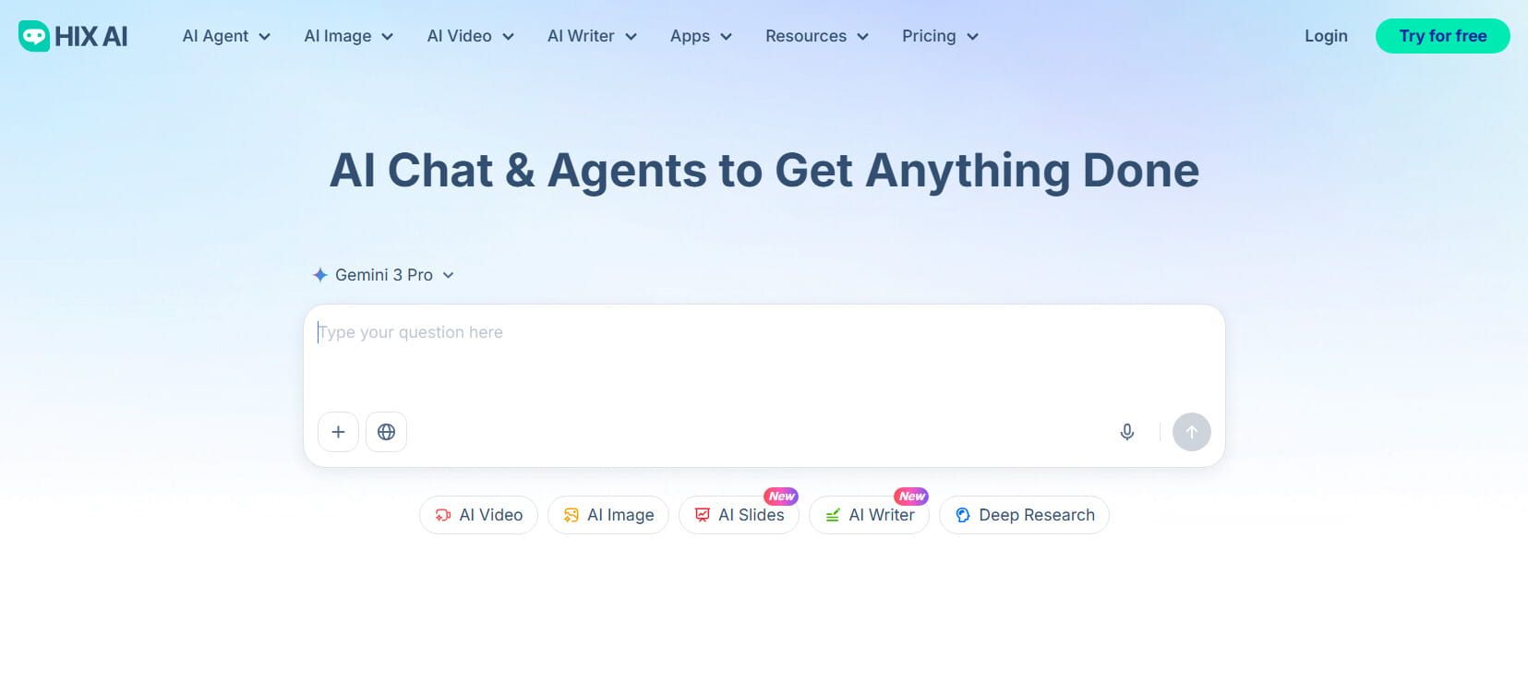The height and width of the screenshot is (682, 1528).
Task: Expand the Pricing menu
Action: [x=940, y=36]
